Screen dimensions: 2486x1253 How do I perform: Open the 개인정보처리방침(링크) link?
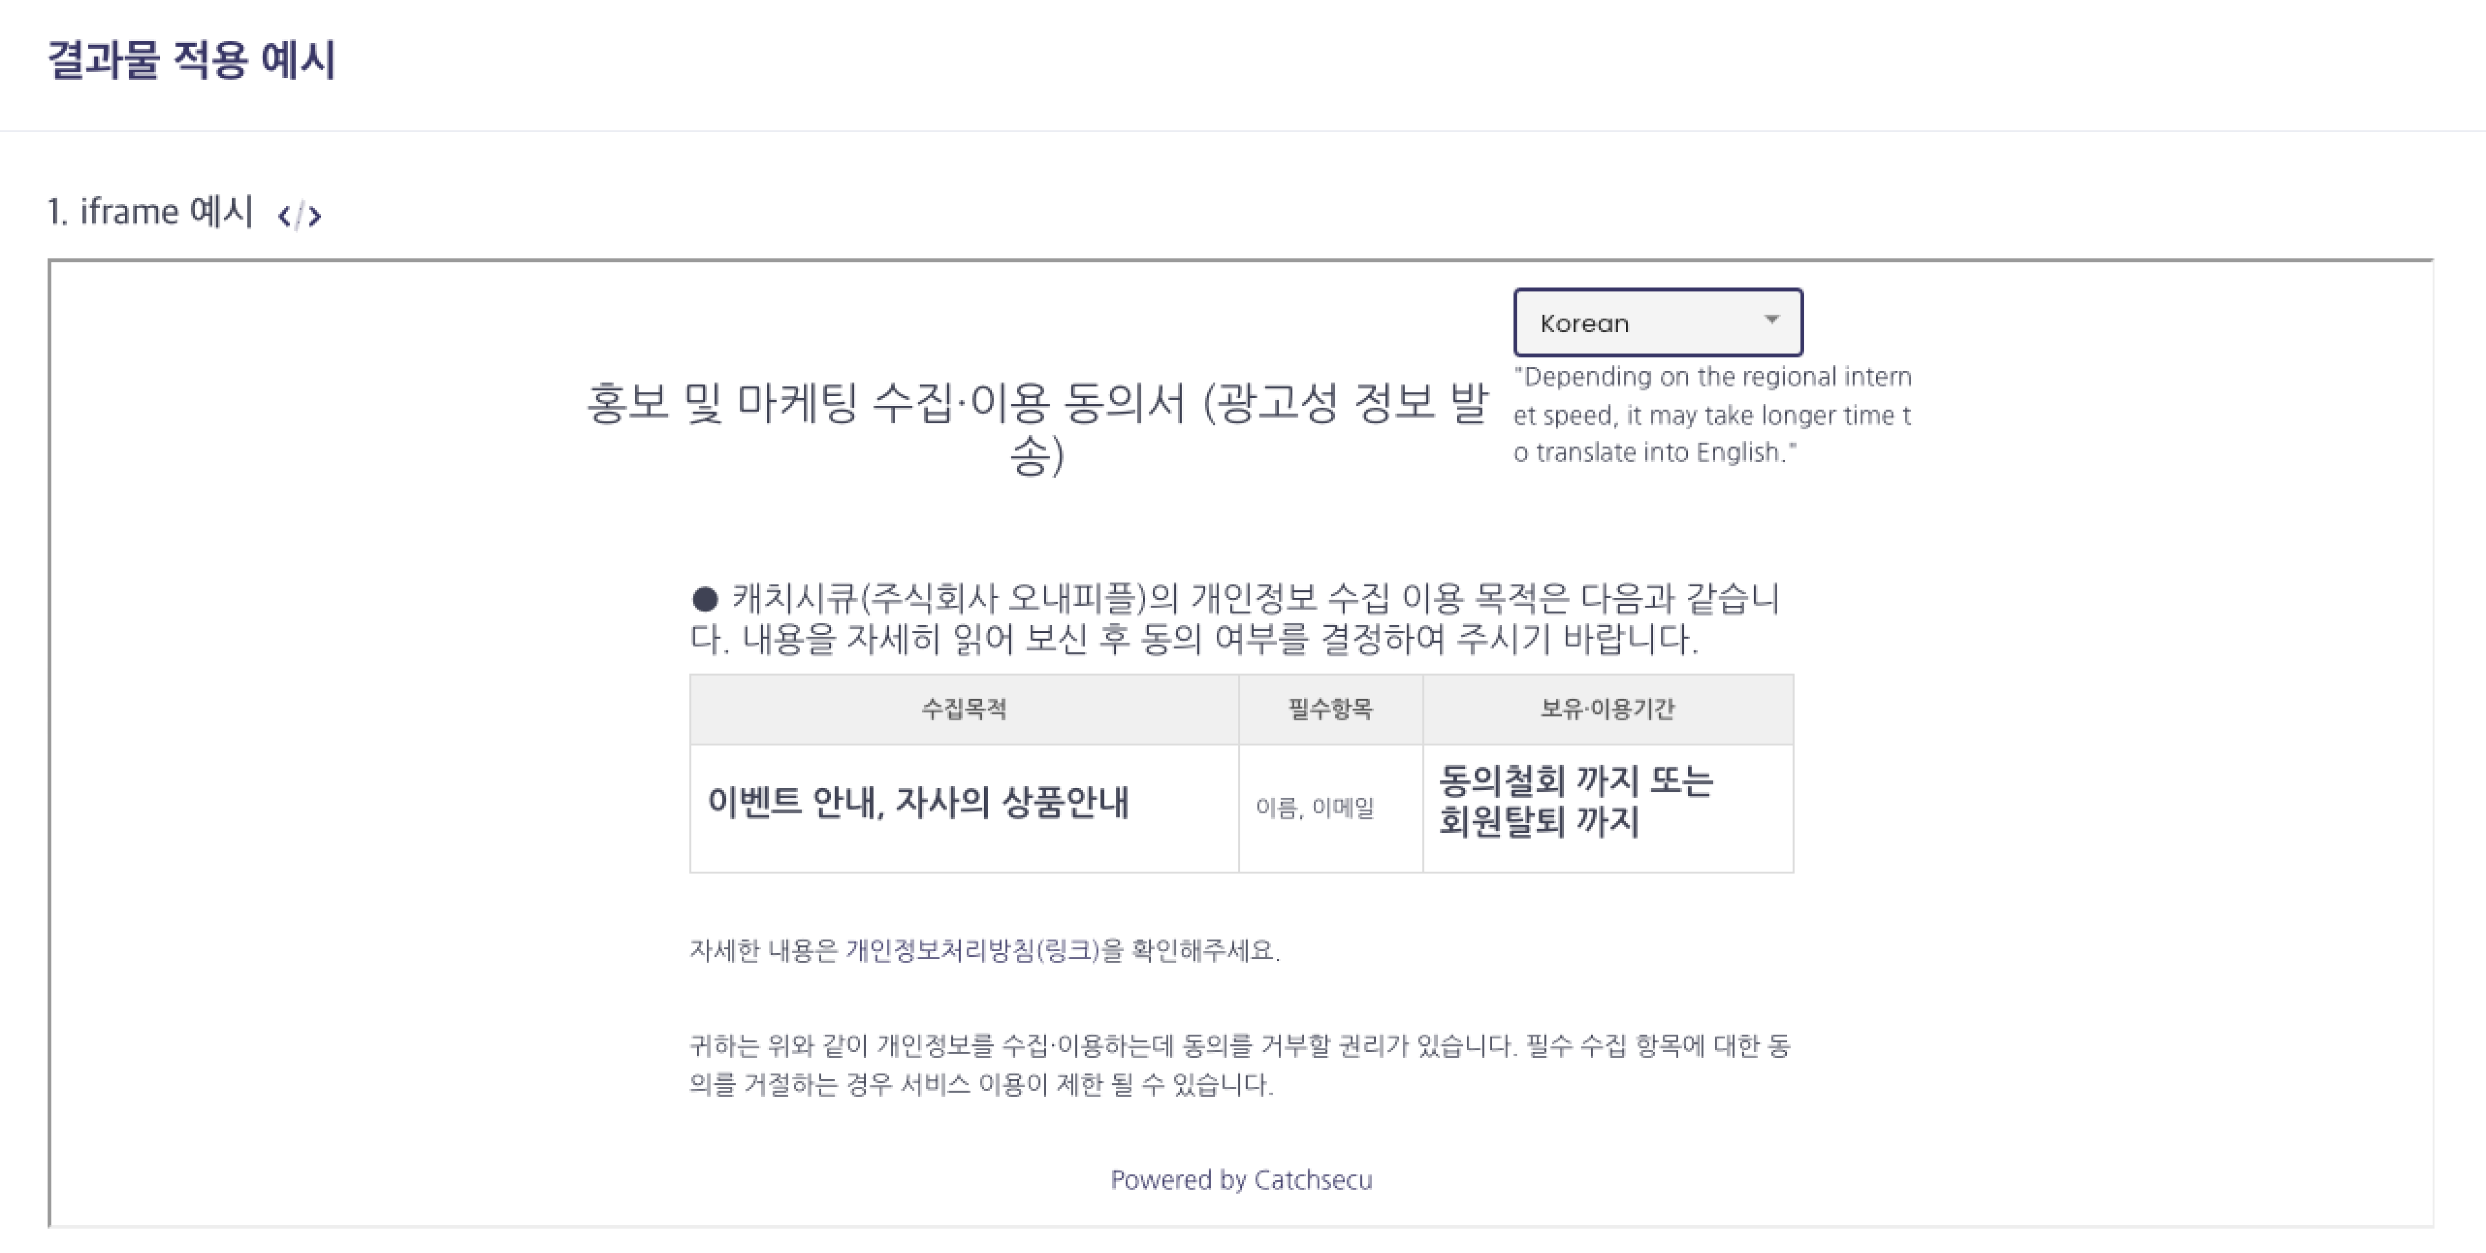tap(973, 950)
